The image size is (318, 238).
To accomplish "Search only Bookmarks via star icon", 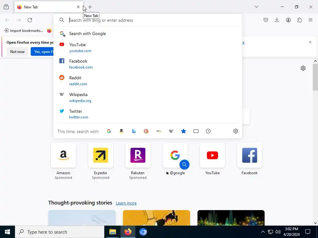I will [x=183, y=131].
